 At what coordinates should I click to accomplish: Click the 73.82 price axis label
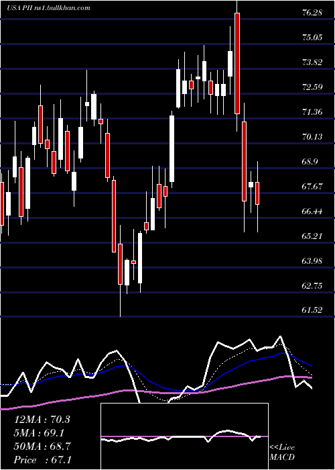(x=312, y=62)
